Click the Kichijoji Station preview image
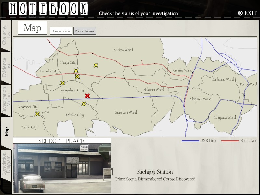 pos(62,168)
